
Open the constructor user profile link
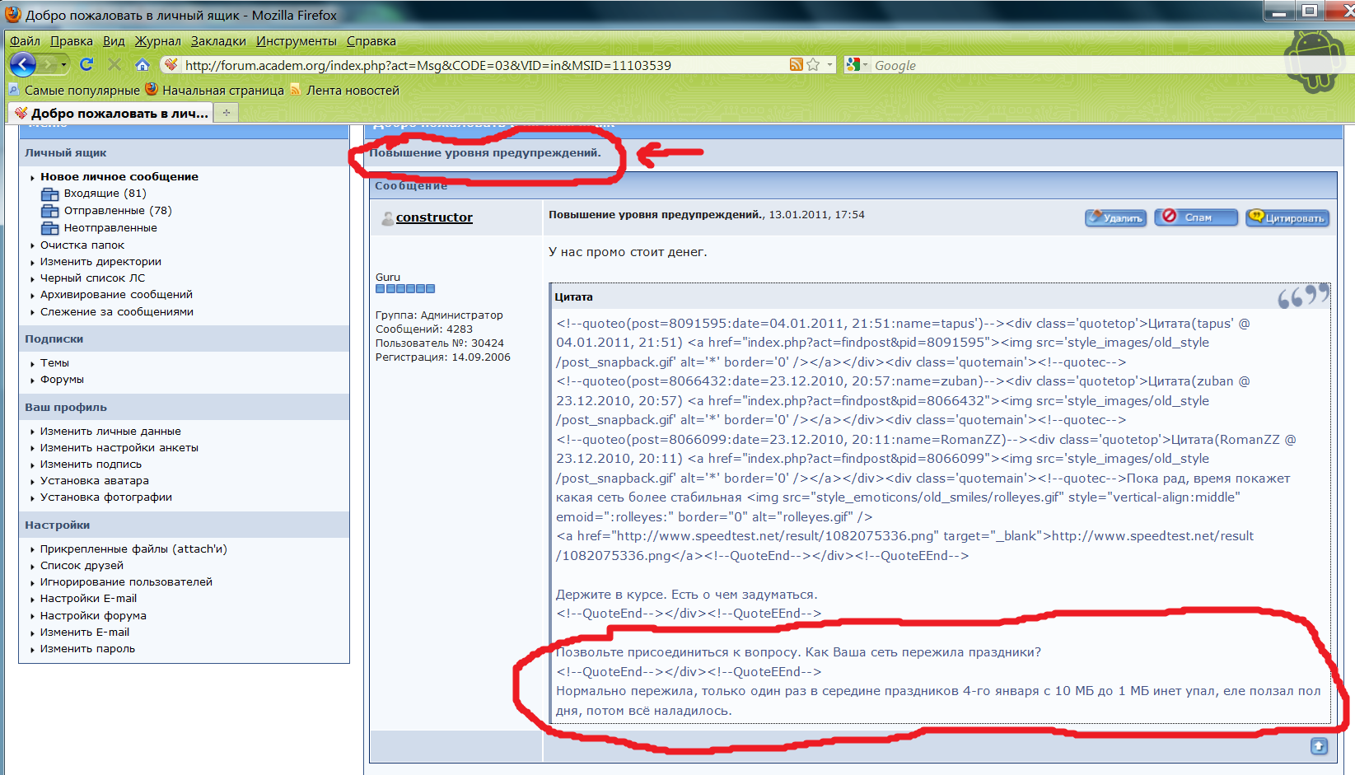(x=434, y=217)
